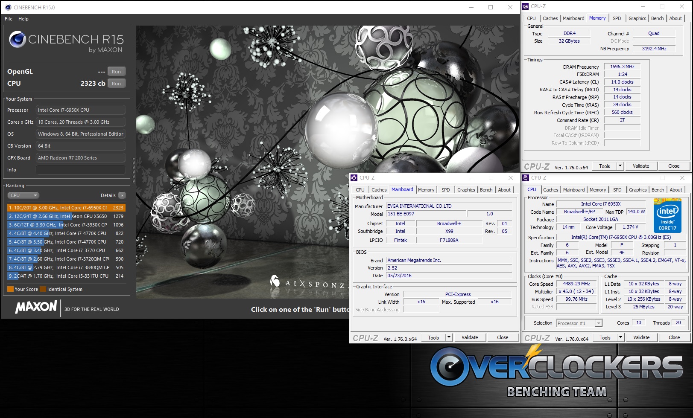Click the CPU score 2323 cb
Viewport: 693px width, 418px height.
93,84
